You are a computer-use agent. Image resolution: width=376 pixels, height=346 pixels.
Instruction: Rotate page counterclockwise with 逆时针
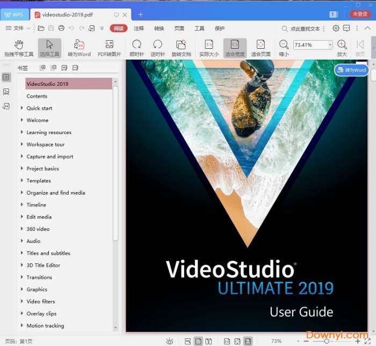[x=157, y=48]
